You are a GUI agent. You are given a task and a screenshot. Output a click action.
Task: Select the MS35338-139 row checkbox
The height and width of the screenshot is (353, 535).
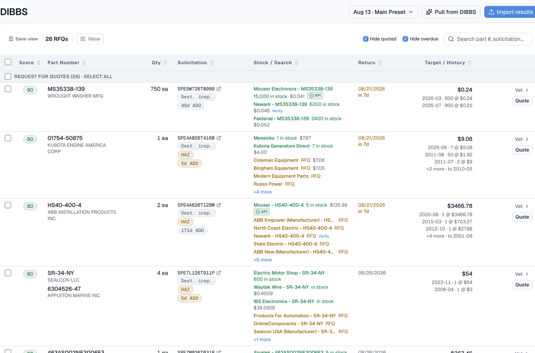click(8, 89)
